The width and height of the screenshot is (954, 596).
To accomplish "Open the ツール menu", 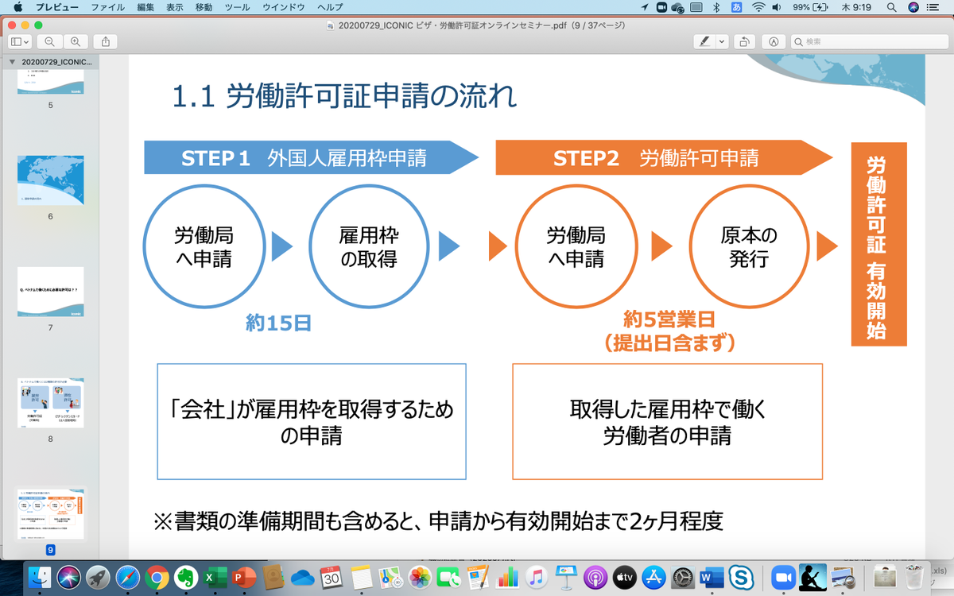I will (x=237, y=7).
